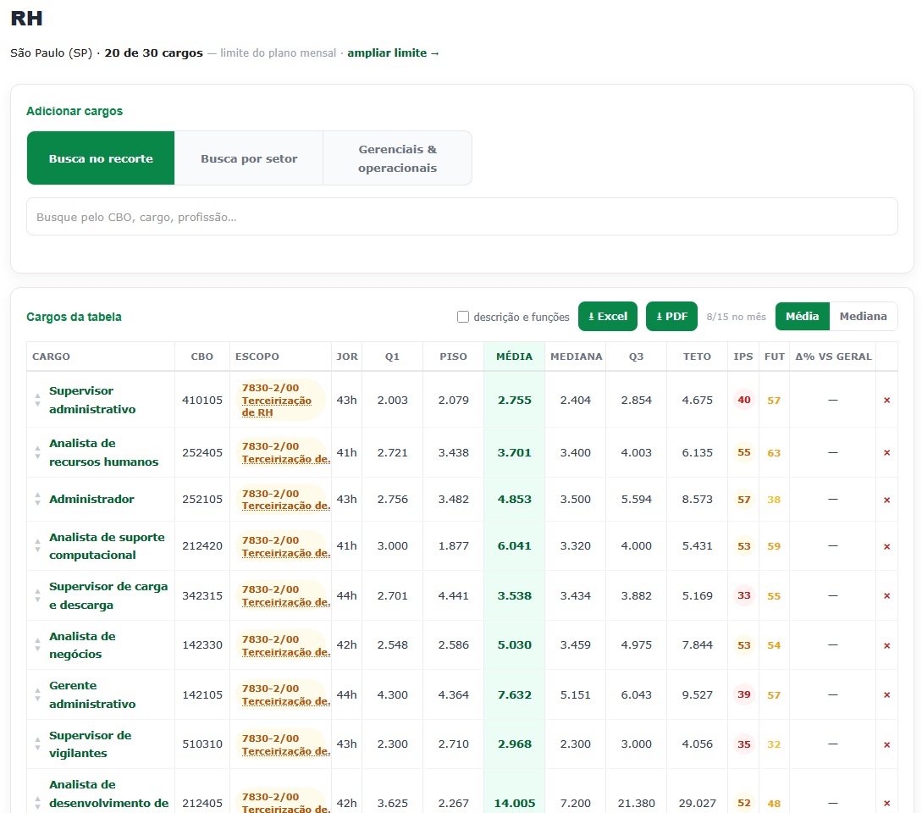Switch table view to Mediana
Screen dimensions: 922x813
(864, 317)
